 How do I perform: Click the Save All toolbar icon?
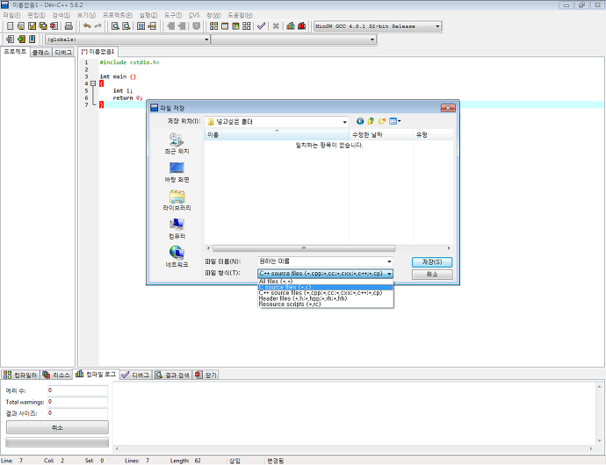click(x=43, y=25)
